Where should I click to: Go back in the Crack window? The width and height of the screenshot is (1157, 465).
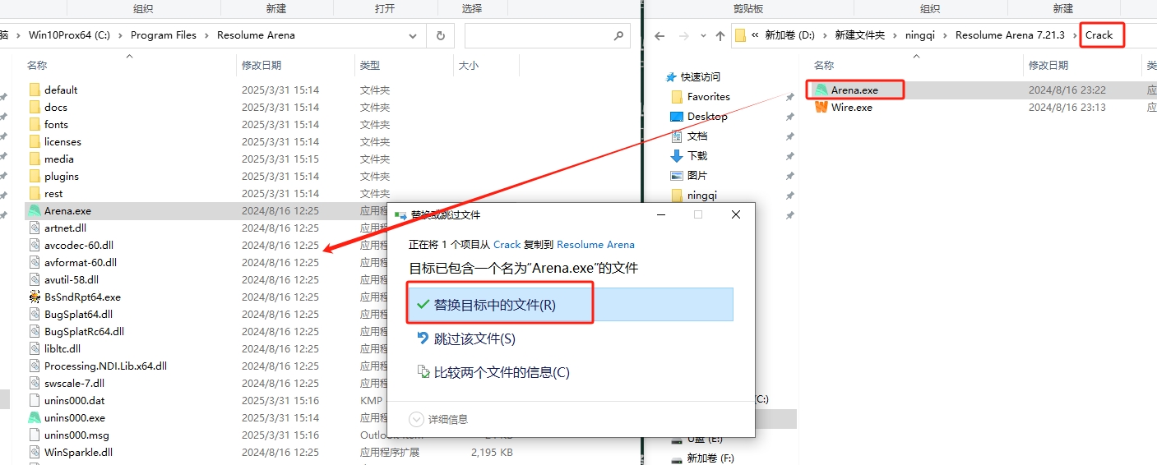click(x=659, y=35)
